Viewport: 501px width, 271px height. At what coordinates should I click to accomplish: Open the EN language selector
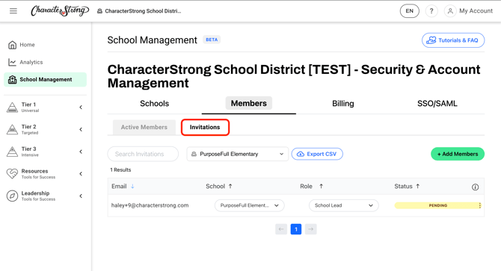tap(409, 11)
